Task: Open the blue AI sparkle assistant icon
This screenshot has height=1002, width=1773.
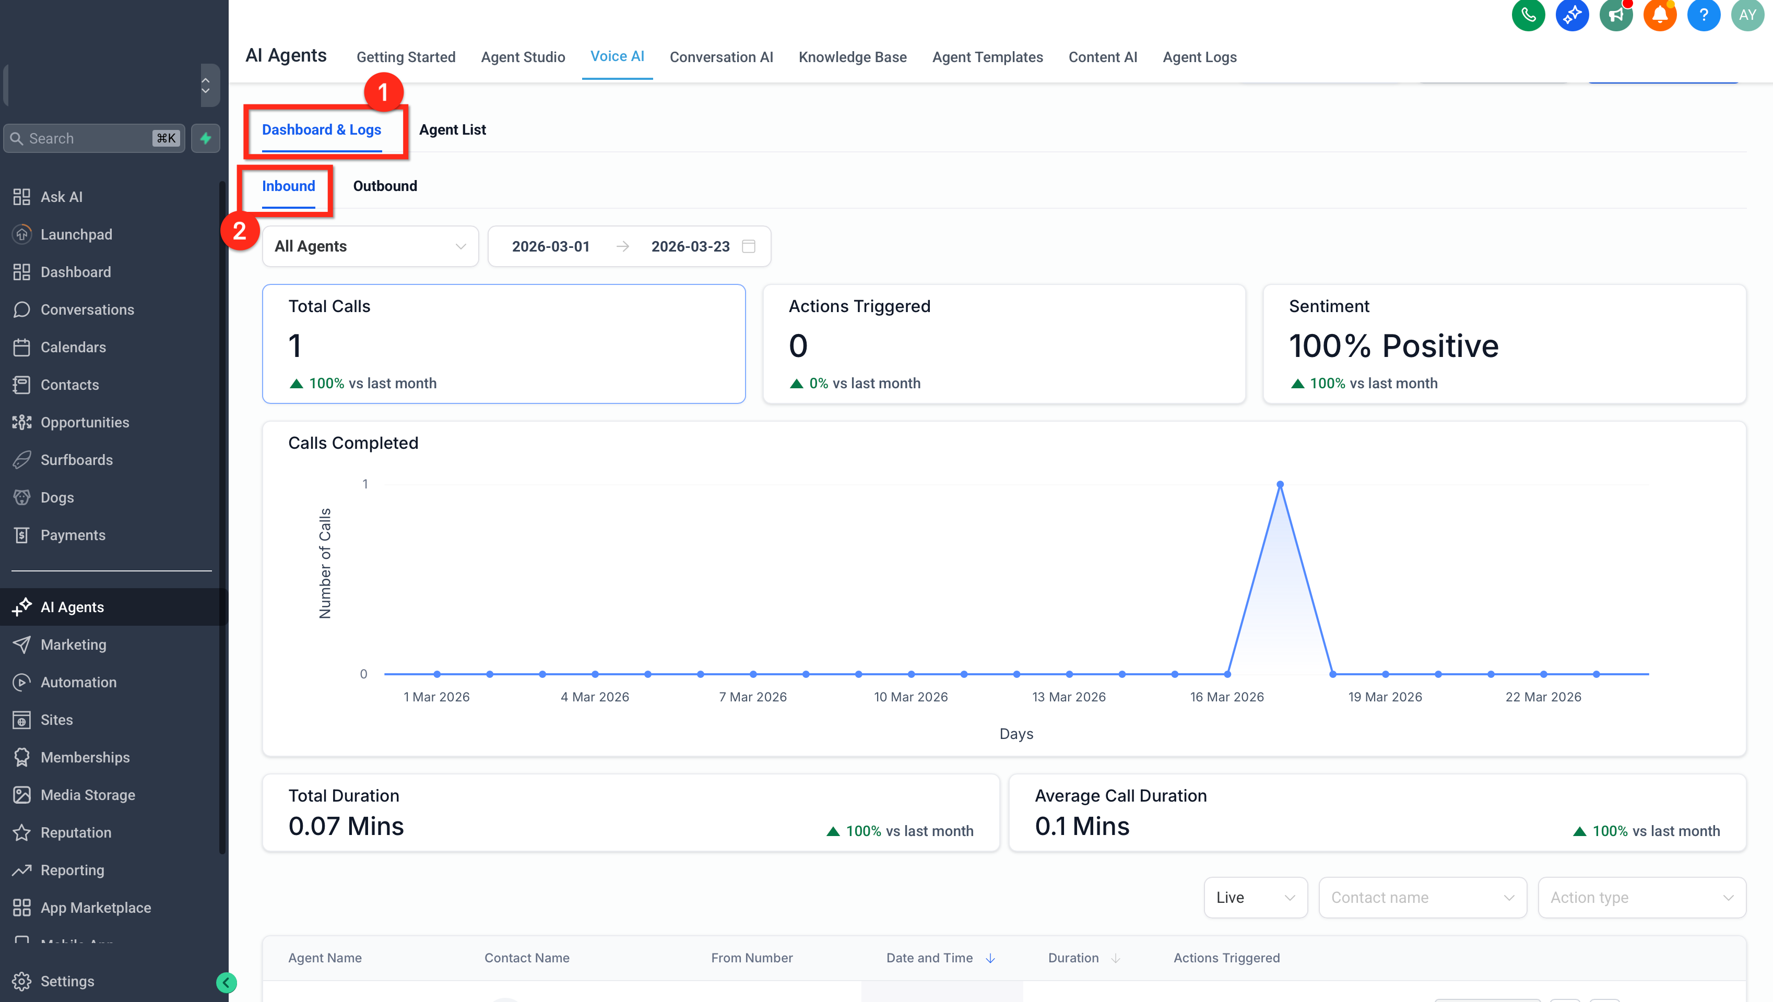Action: [x=1572, y=15]
